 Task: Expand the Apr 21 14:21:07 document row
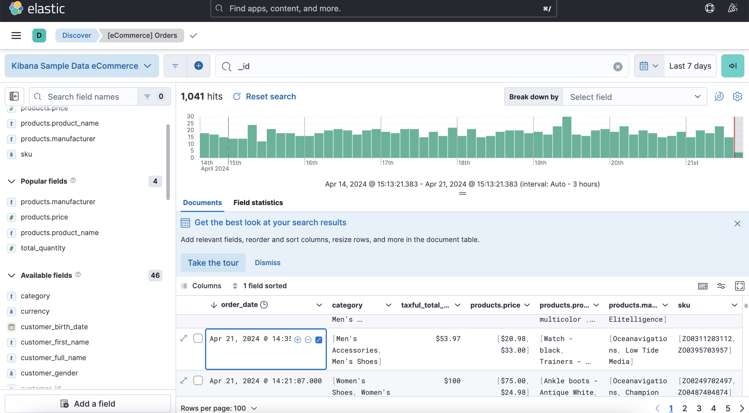184,380
